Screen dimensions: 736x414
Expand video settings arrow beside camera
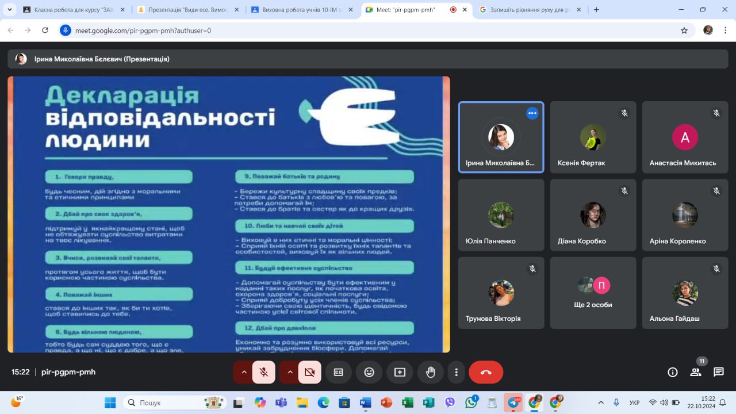290,372
